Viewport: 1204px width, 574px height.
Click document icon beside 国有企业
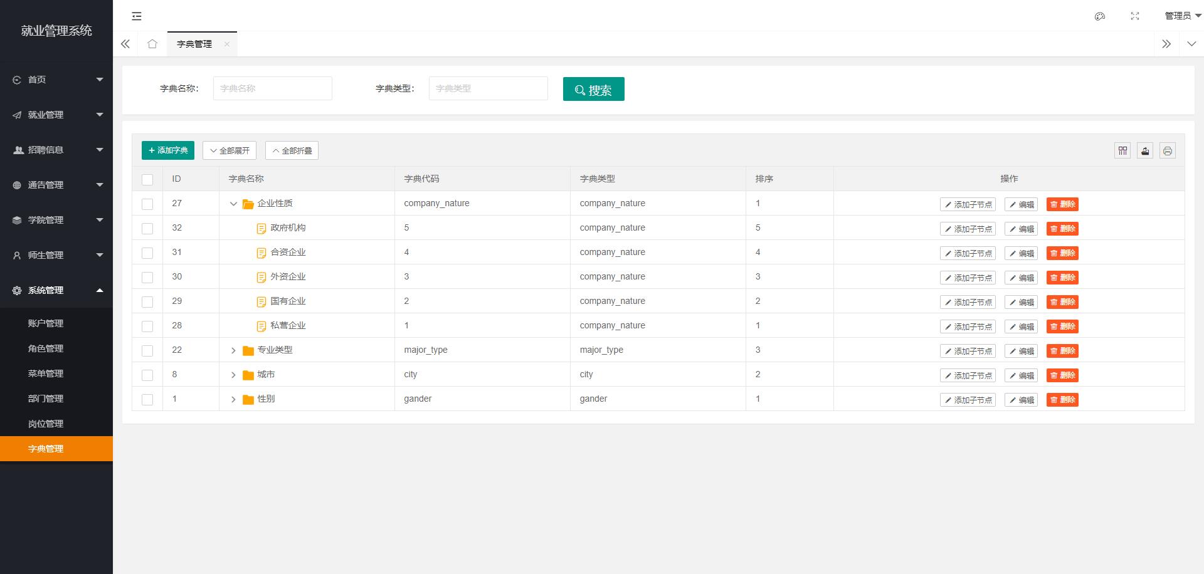point(261,301)
